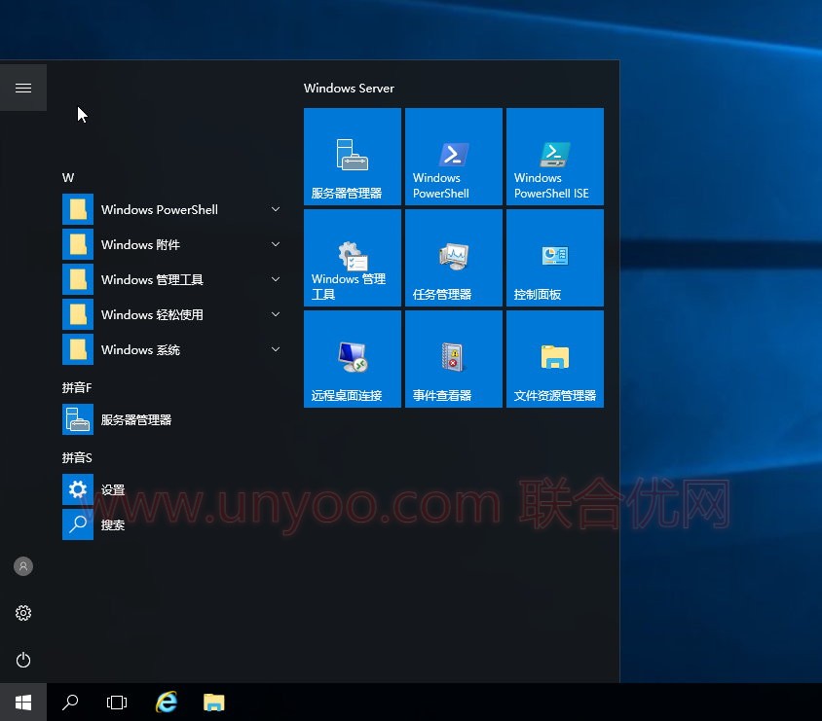Open the settings gear in left rail
The width and height of the screenshot is (822, 721).
coord(23,613)
